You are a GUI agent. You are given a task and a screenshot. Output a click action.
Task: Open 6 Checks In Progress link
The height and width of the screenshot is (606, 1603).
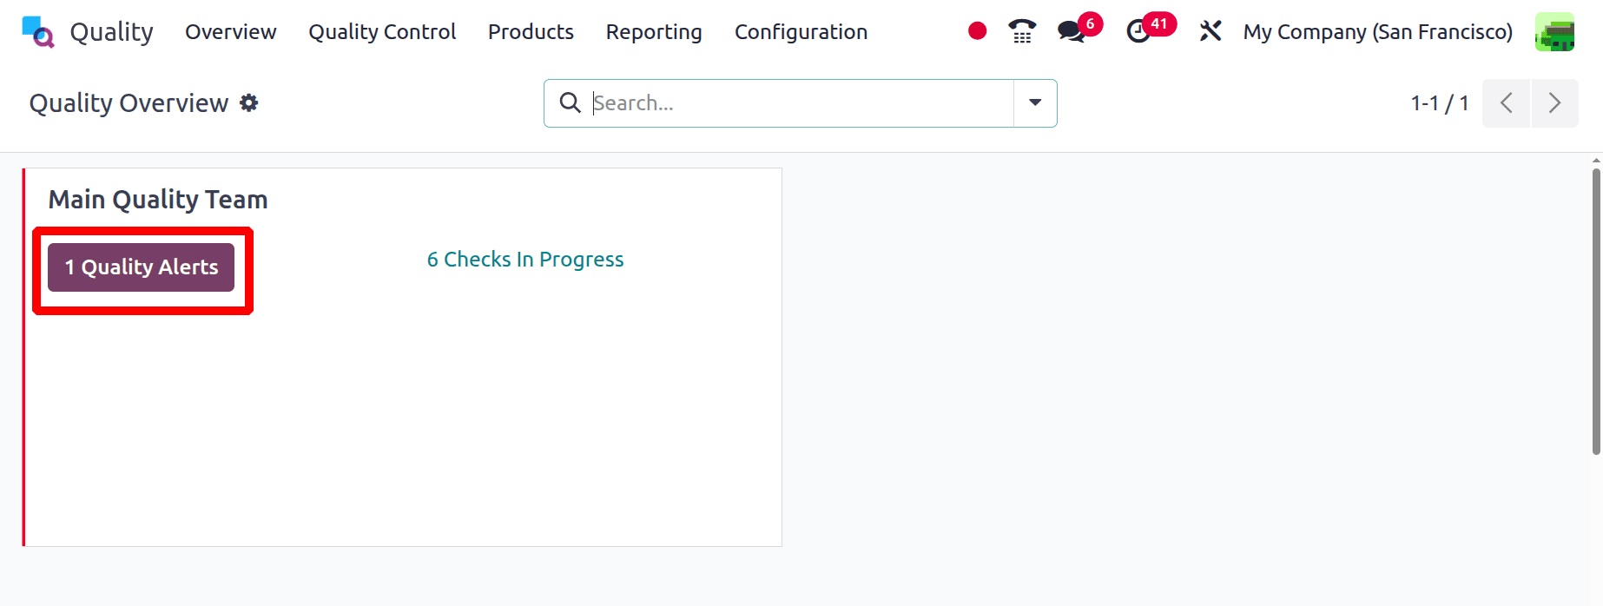coord(524,259)
